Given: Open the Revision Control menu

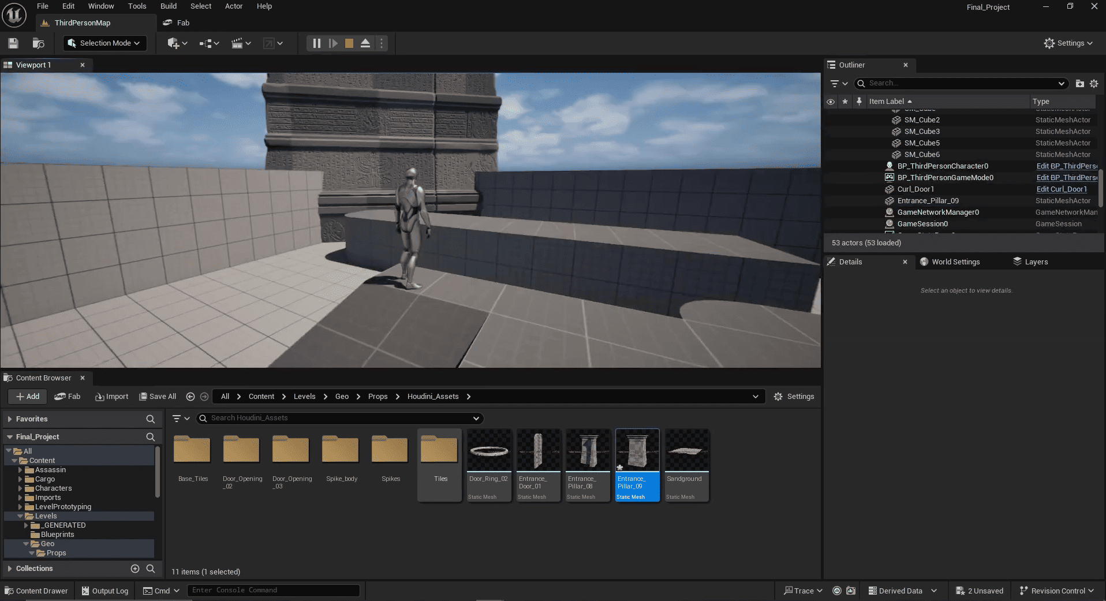Looking at the screenshot, I should [1056, 591].
